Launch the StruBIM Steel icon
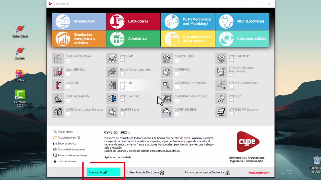Screen dimensions: 321x180 [x=112, y=112]
